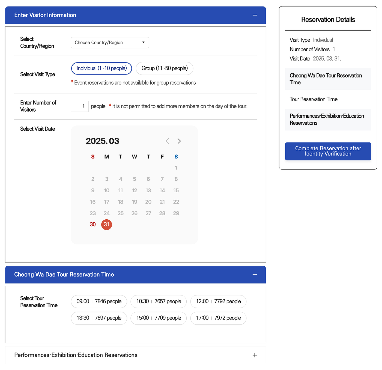This screenshot has height=370, width=382.
Task: Click the event reservations group notice text
Action: pos(133,83)
